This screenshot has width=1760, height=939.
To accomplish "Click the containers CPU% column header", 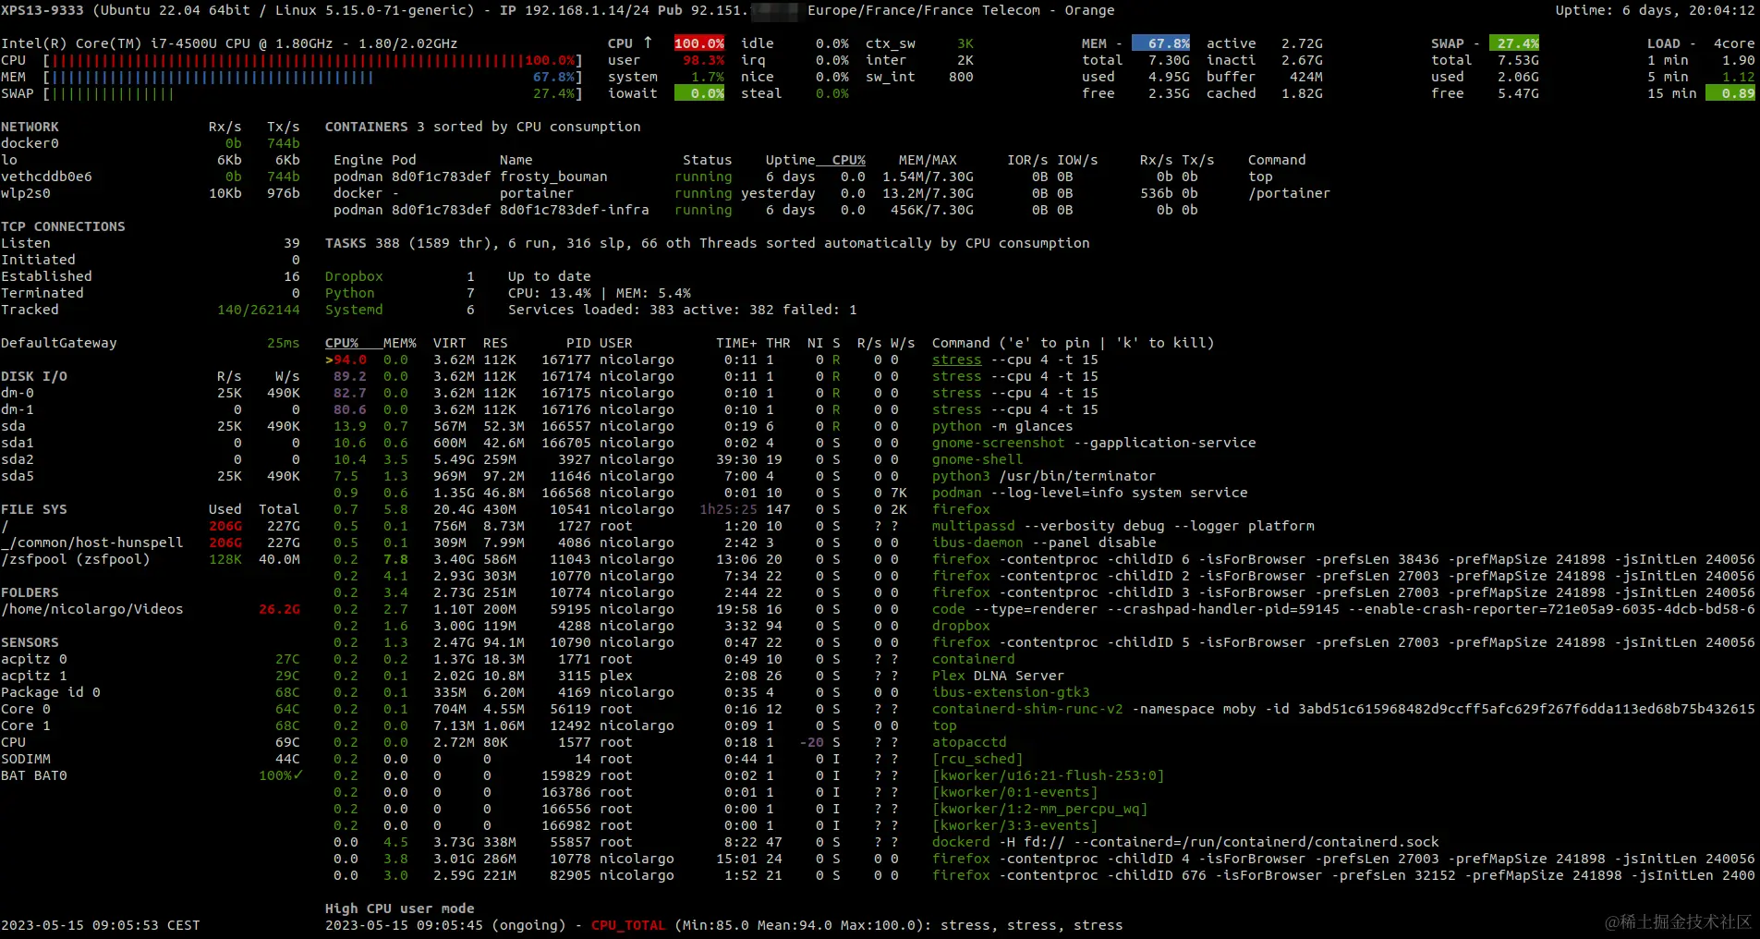I will coord(849,160).
